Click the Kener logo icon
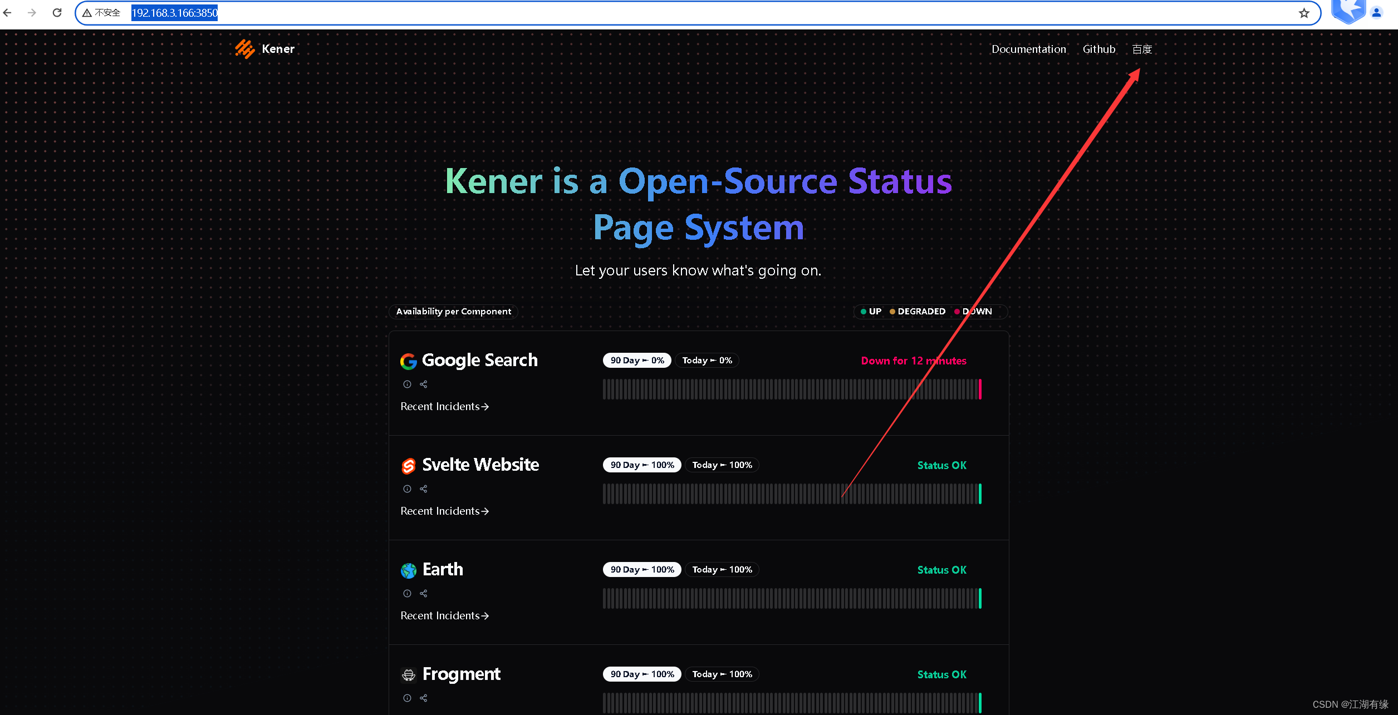Screen dimensions: 1398x715 click(244, 49)
